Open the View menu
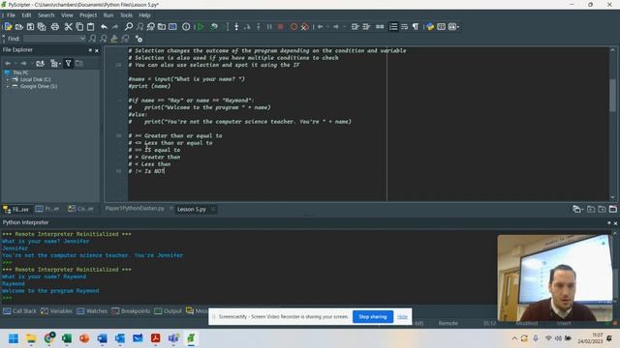 (x=67, y=15)
